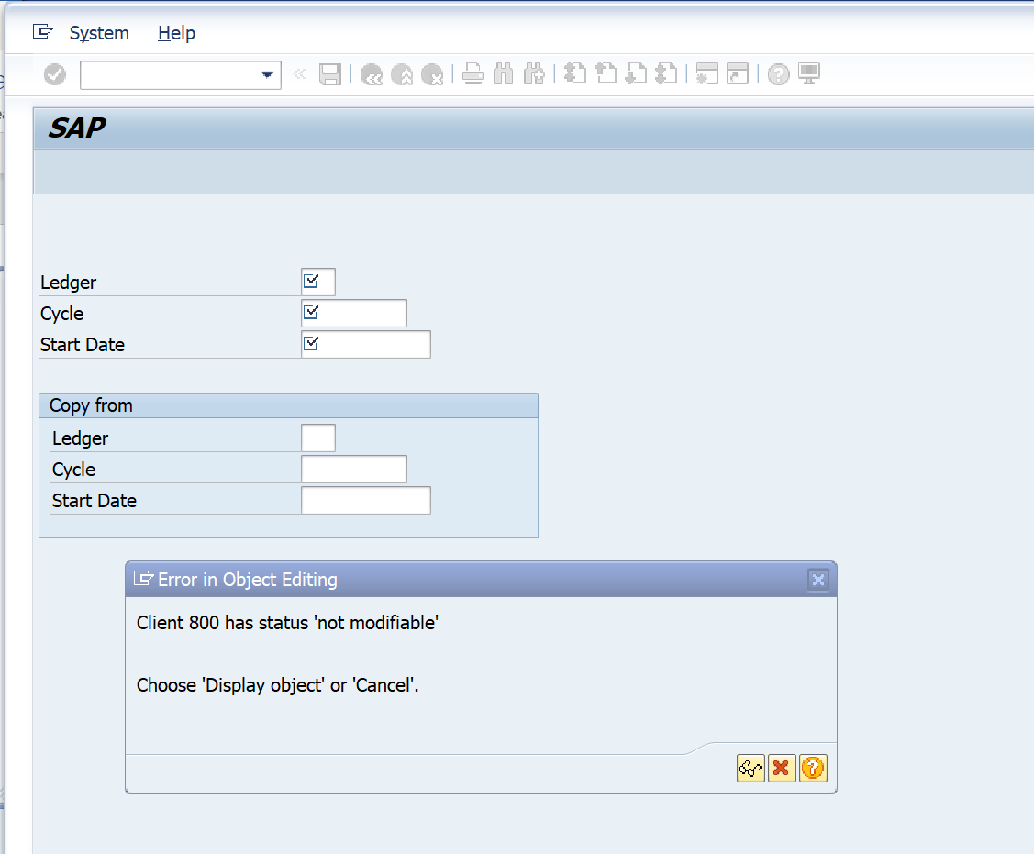The width and height of the screenshot is (1034, 854).
Task: Expand the command field dropdown arrow
Action: [267, 74]
